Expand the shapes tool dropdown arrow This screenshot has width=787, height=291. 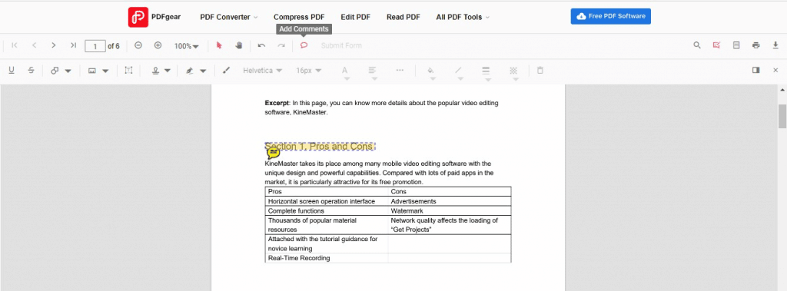click(x=68, y=71)
